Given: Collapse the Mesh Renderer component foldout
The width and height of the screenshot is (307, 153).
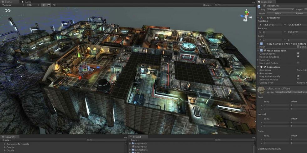Looking at the screenshot, I should pos(258,51).
